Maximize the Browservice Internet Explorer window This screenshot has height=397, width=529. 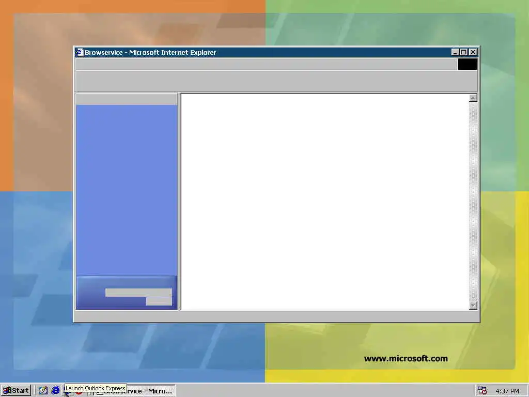tap(463, 52)
